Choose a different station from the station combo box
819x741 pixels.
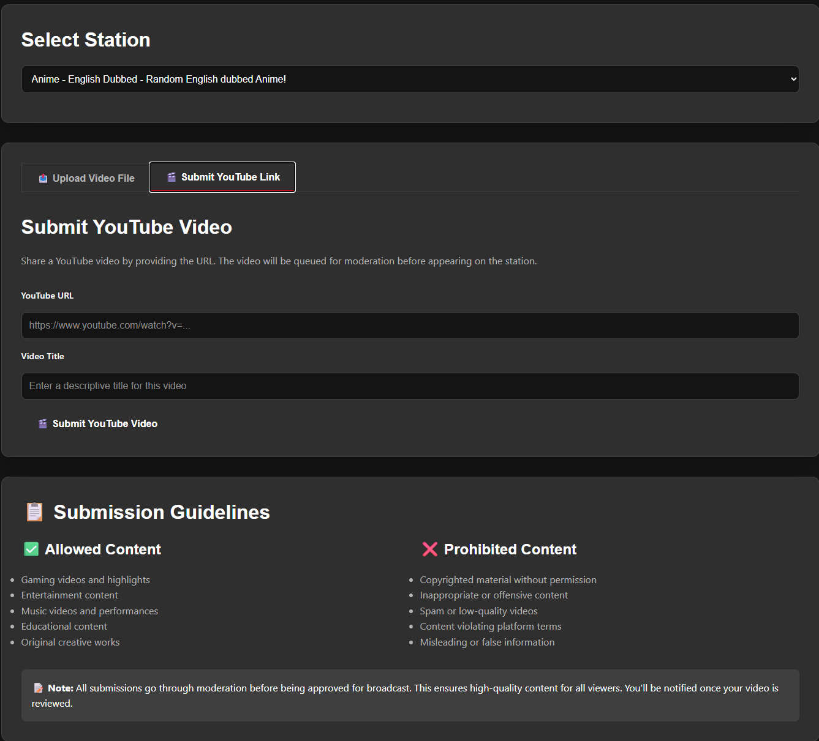410,79
